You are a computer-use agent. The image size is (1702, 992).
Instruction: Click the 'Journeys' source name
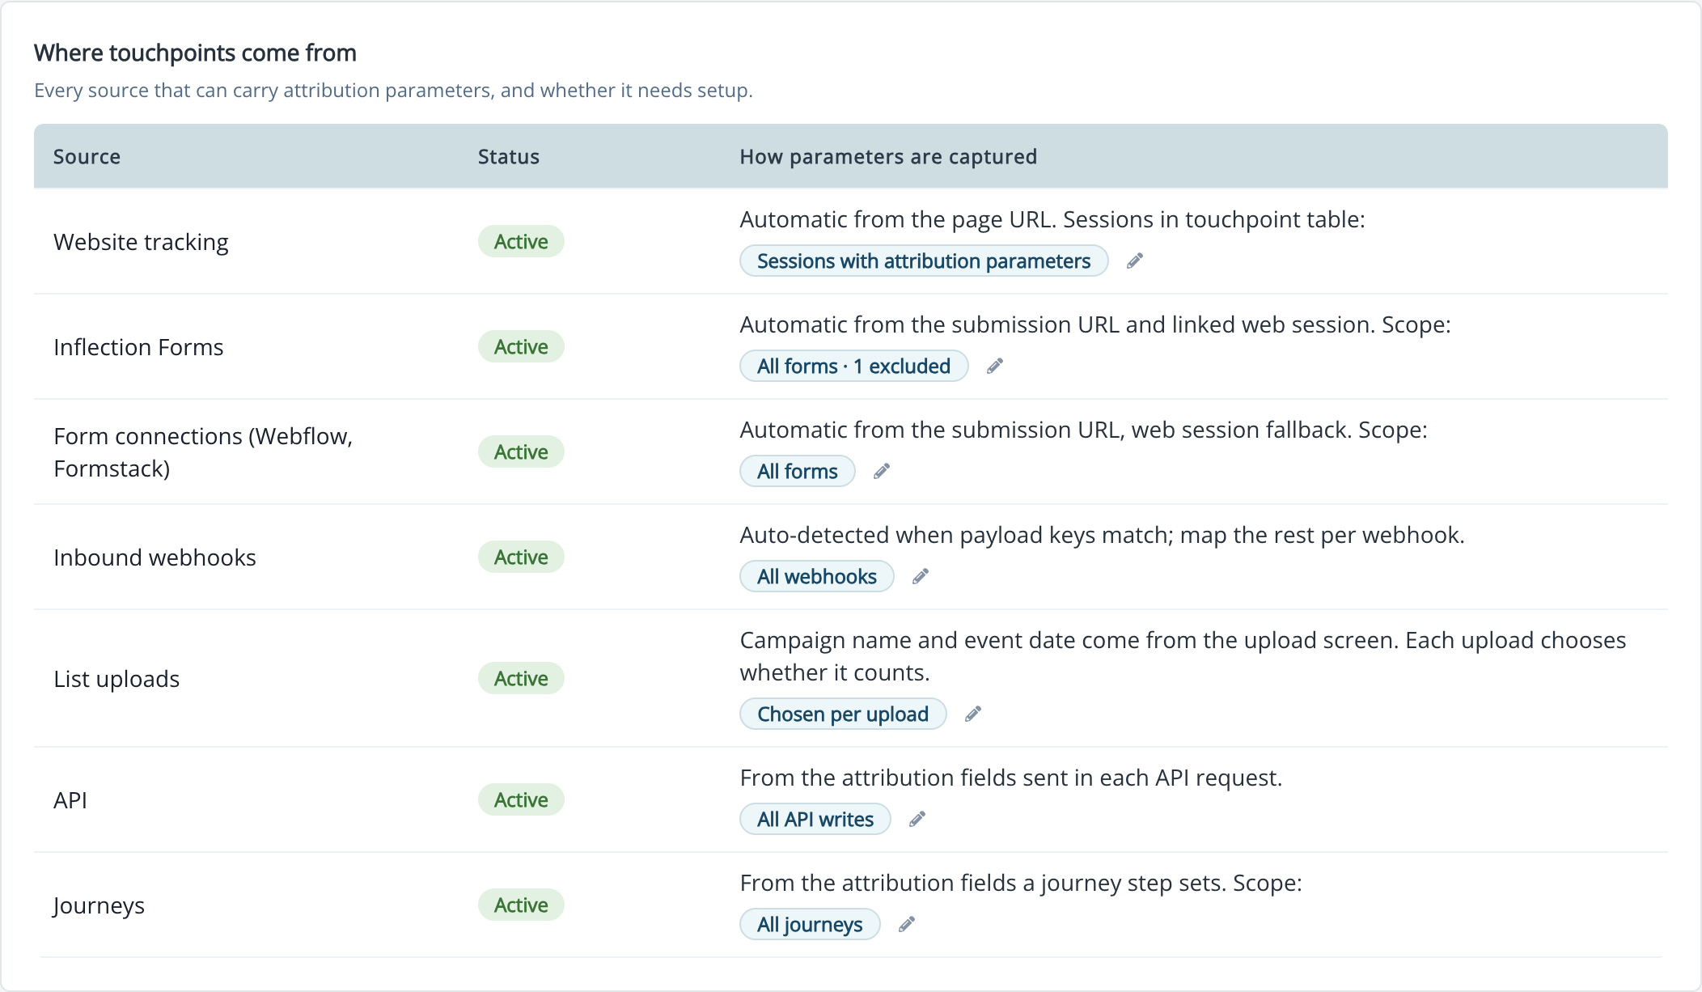[x=99, y=905]
